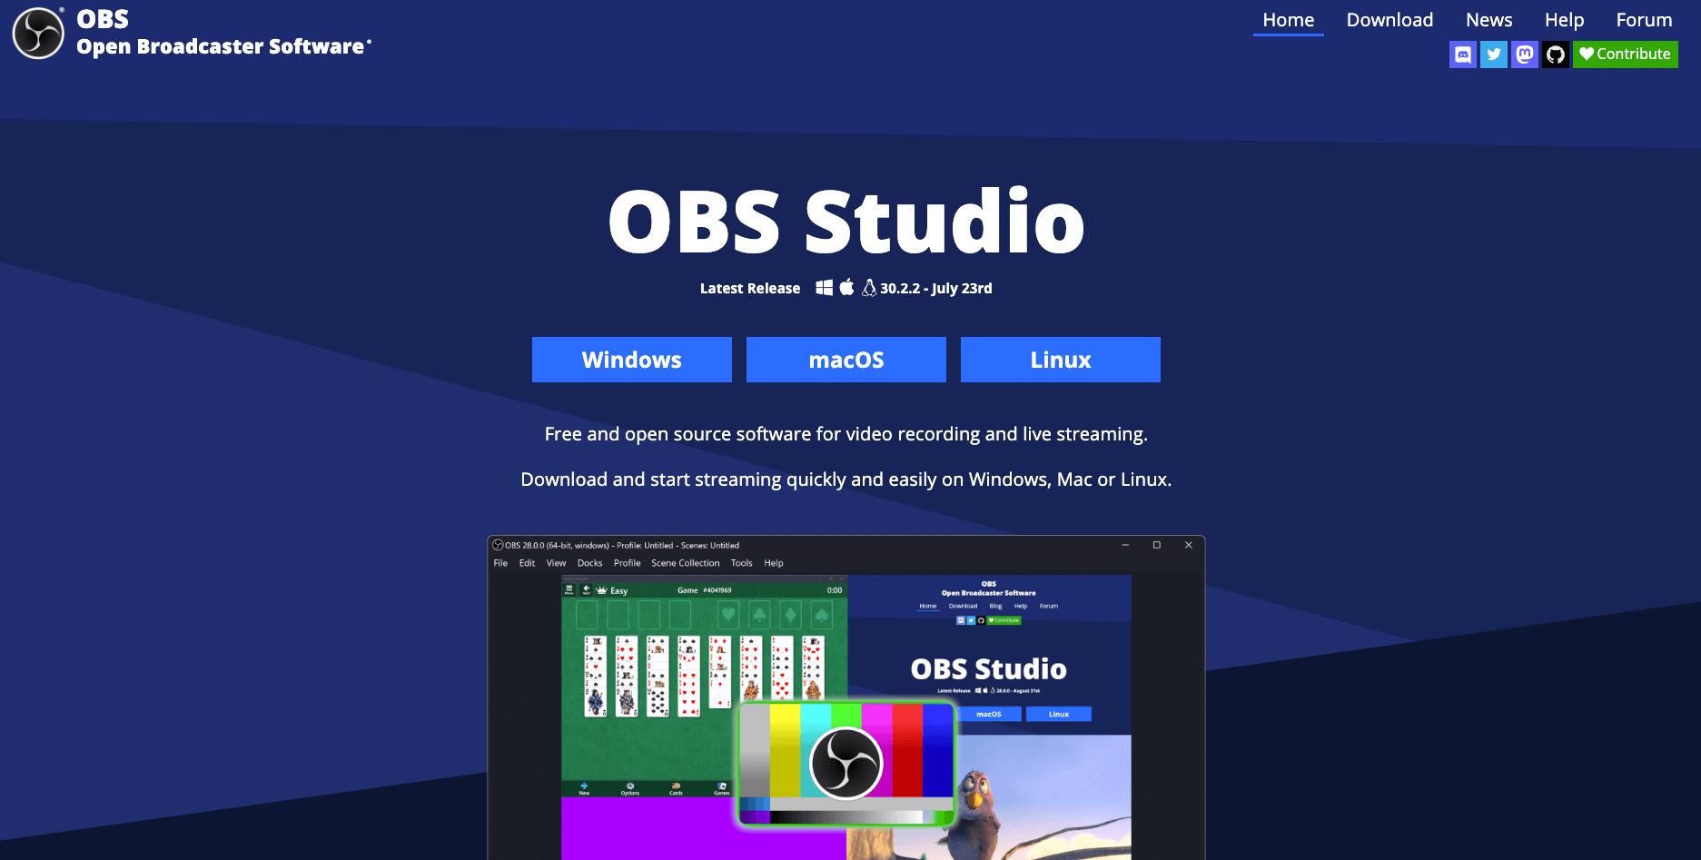Viewport: 1701px width, 860px height.
Task: Open the Help nav item
Action: point(1564,20)
